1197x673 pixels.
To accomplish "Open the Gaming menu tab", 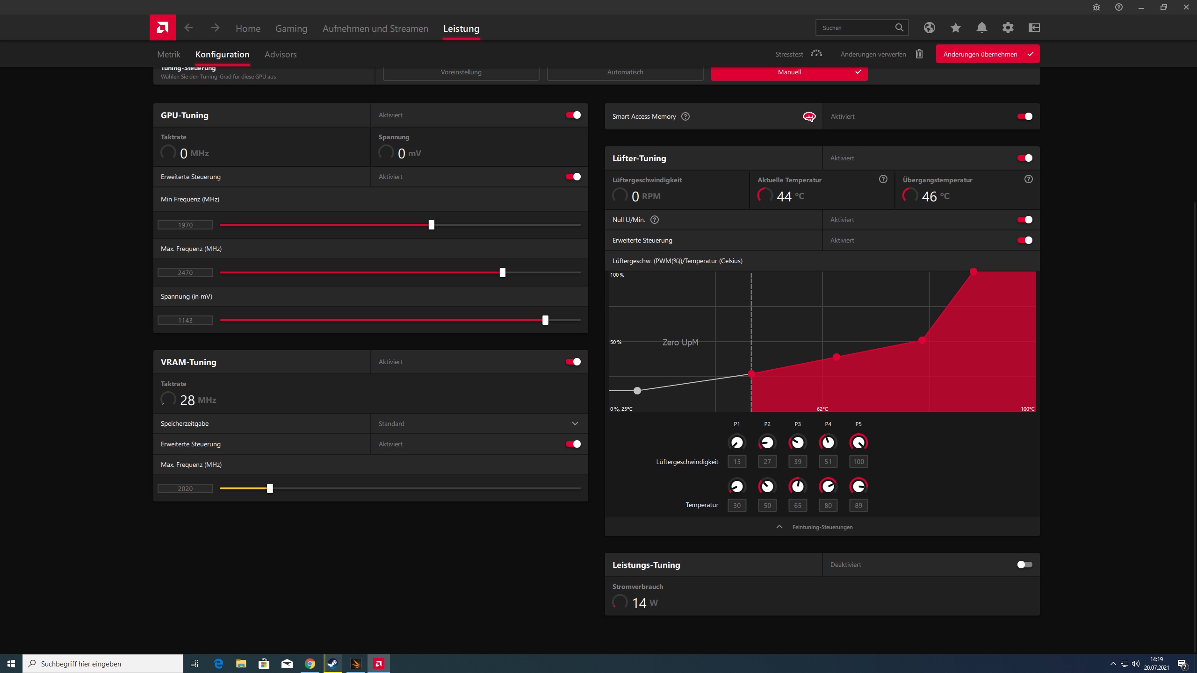I will [x=291, y=29].
